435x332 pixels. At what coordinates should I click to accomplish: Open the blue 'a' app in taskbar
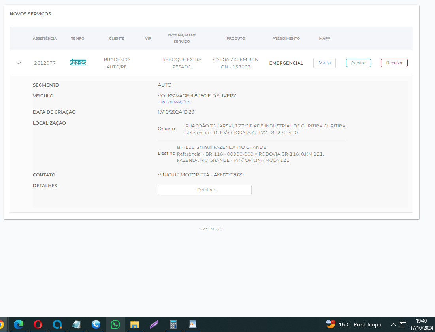(57, 324)
